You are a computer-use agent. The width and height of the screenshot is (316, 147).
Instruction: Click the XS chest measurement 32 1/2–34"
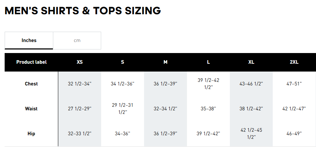(80, 84)
